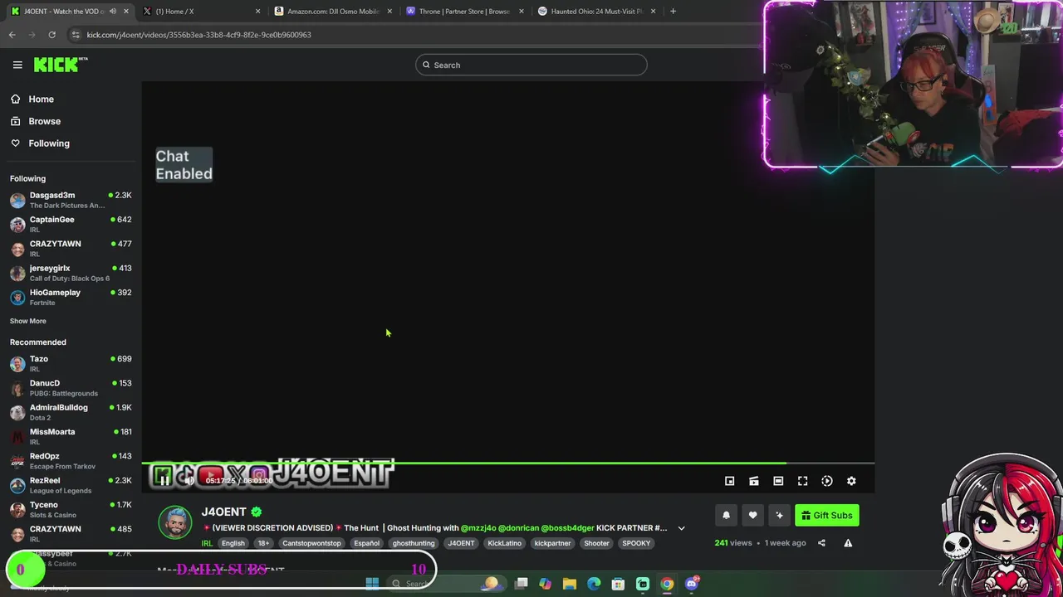This screenshot has height=597, width=1063.
Task: Select the KickLatino tag
Action: pyautogui.click(x=504, y=543)
